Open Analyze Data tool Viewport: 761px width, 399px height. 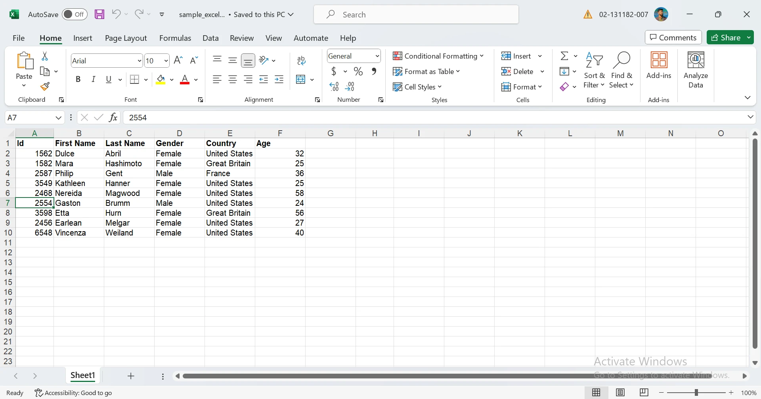696,70
